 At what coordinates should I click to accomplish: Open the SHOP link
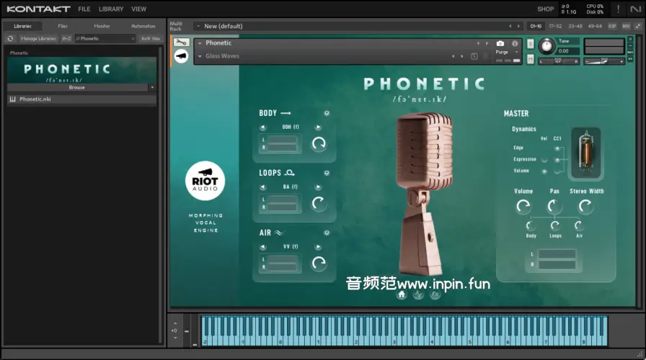tap(545, 9)
